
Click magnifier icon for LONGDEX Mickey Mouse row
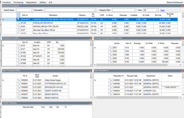(18, 19)
